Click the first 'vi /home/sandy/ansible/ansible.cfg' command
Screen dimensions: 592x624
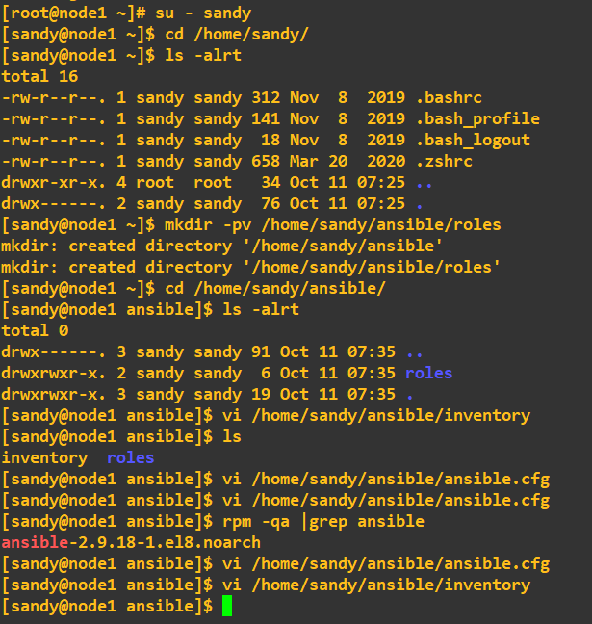386,479
